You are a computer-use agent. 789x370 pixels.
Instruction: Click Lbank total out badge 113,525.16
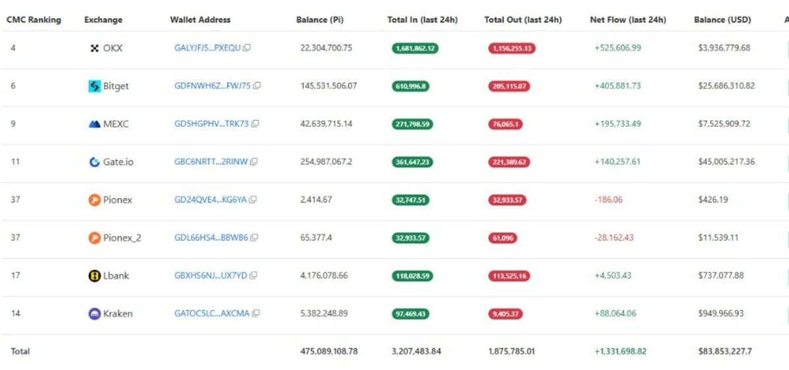point(509,276)
